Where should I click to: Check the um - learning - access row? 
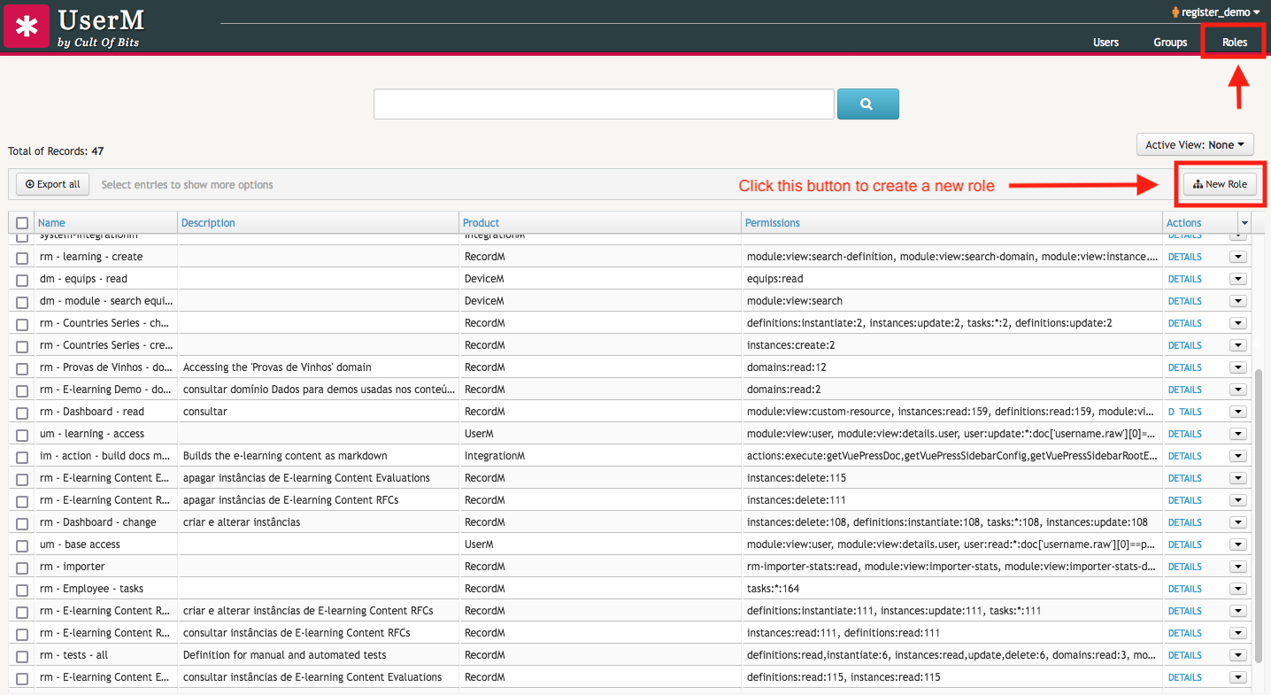(22, 435)
